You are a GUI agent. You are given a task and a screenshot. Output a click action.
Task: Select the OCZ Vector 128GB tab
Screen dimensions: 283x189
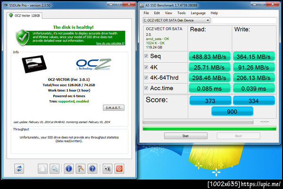25,16
